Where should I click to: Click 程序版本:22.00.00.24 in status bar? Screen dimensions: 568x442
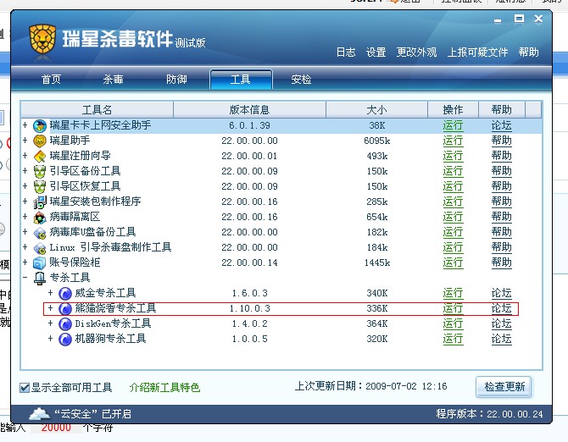tap(489, 414)
